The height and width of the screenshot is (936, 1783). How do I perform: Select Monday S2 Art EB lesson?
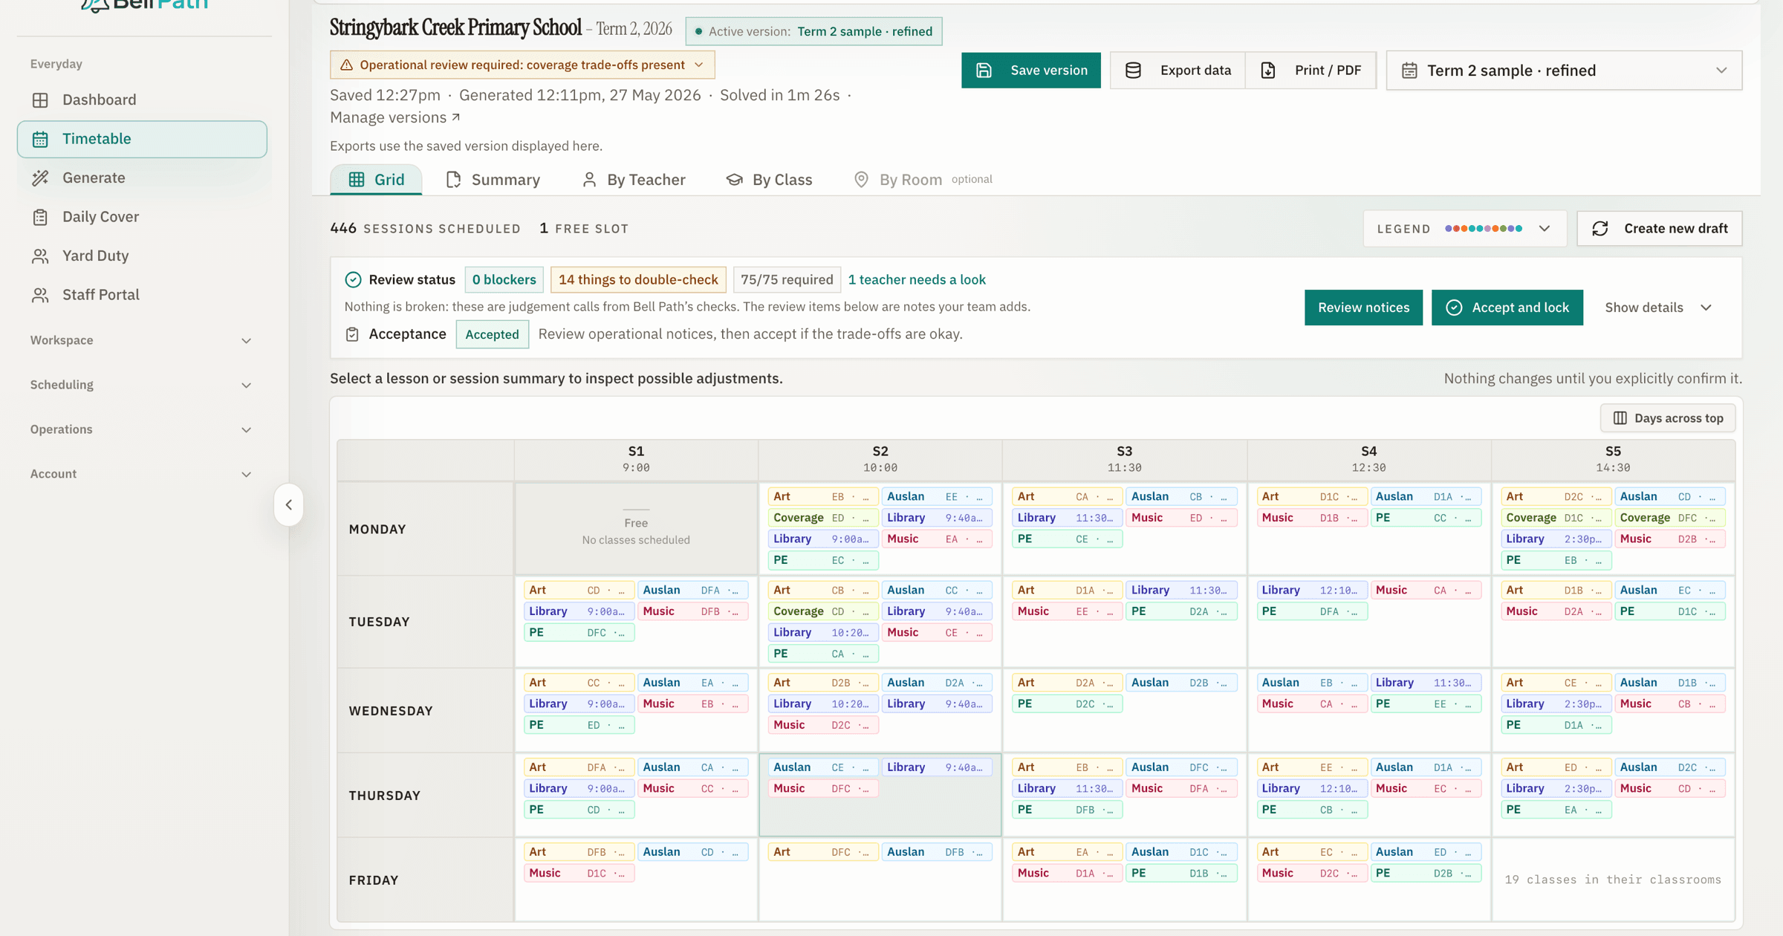click(x=822, y=497)
